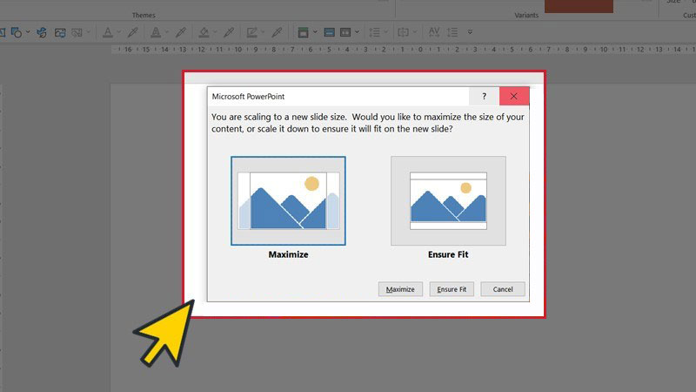Image resolution: width=696 pixels, height=392 pixels.
Task: Pick the eyedropper next to Text Outline
Action: coord(181,32)
